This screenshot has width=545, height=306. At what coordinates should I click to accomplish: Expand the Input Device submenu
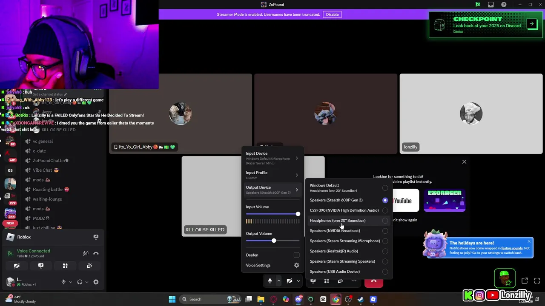[x=272, y=158]
